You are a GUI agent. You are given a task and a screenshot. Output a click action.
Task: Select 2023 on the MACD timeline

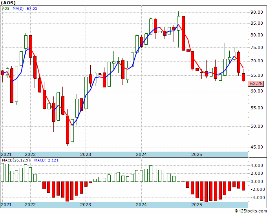[x=86, y=205]
